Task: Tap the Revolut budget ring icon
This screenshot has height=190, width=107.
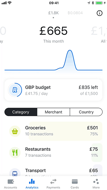Action: click(15, 90)
